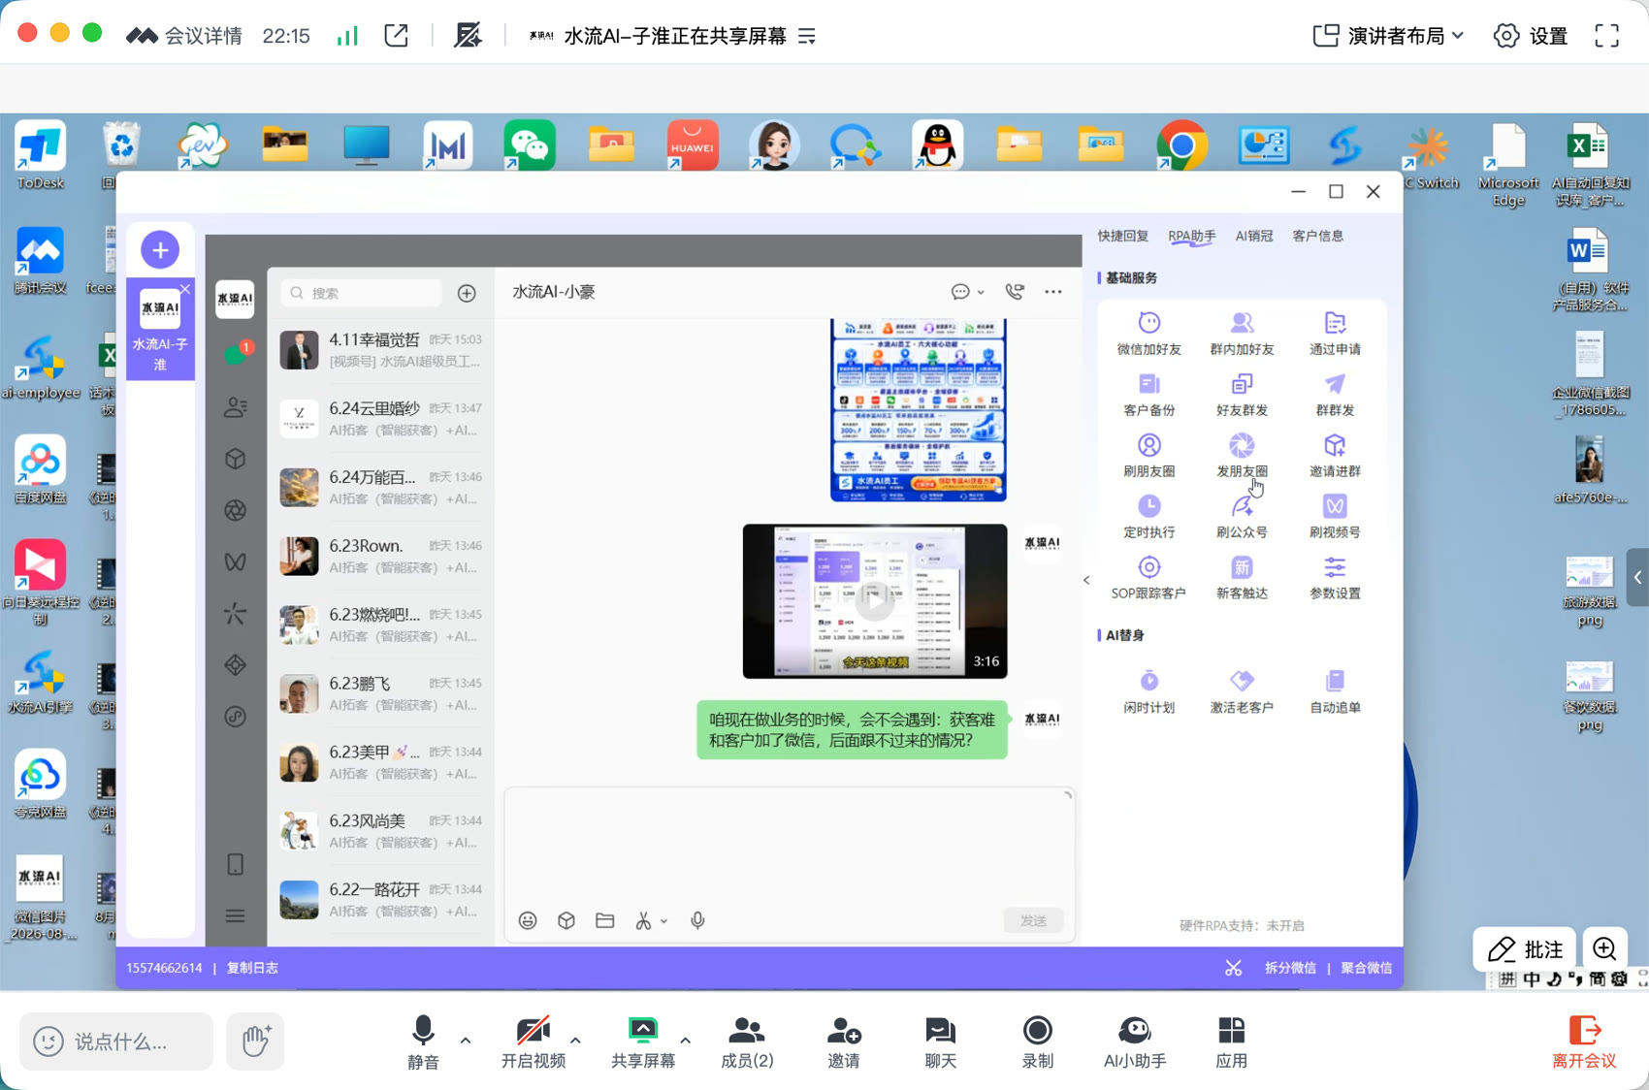Open the SOP跟踪客户 function
The width and height of the screenshot is (1649, 1090).
click(x=1148, y=577)
